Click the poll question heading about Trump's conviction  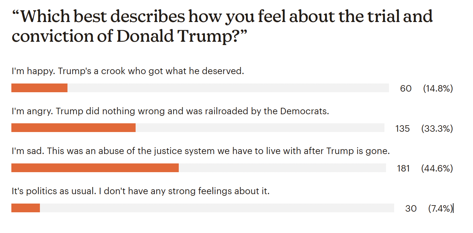coord(222,27)
